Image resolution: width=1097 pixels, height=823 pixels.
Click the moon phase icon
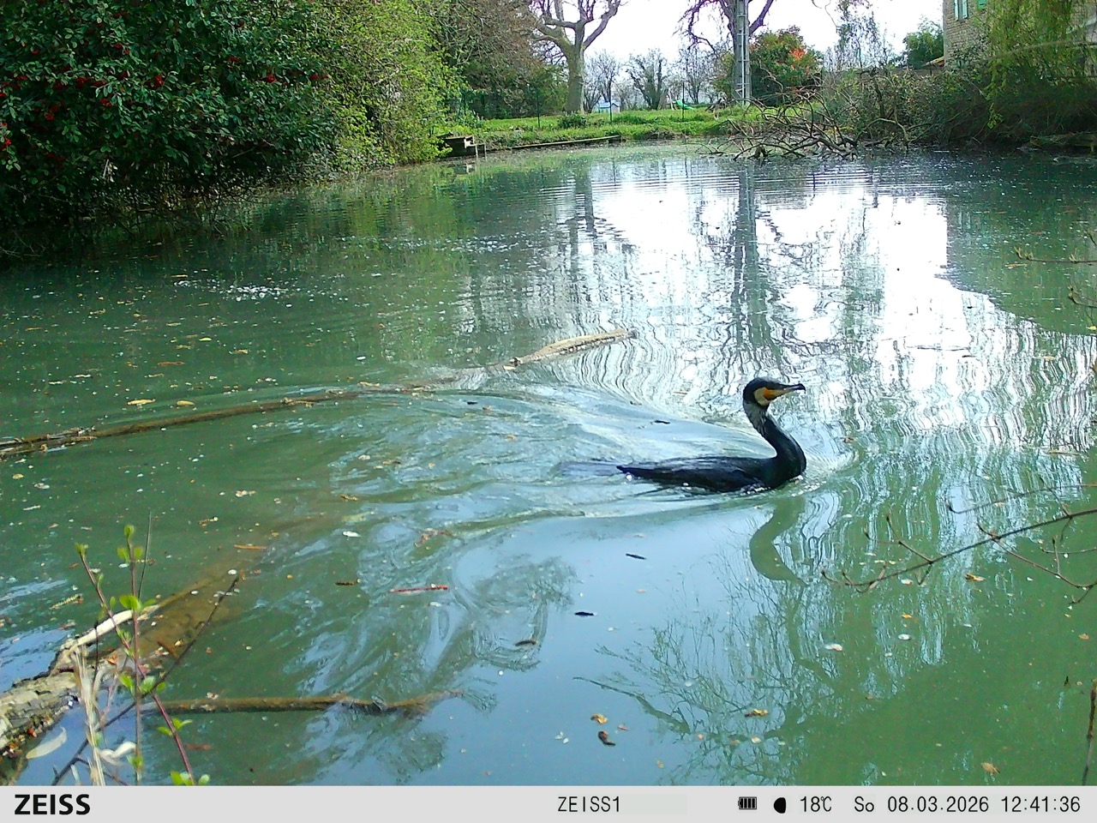(x=780, y=805)
